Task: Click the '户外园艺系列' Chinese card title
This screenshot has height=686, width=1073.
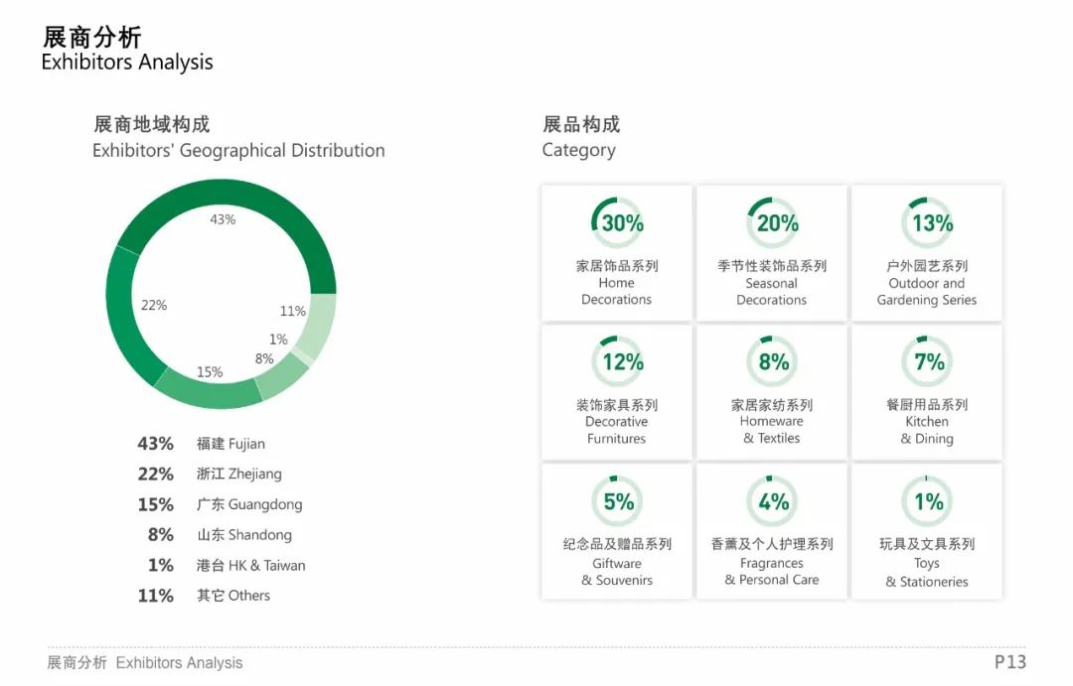Action: 927,266
